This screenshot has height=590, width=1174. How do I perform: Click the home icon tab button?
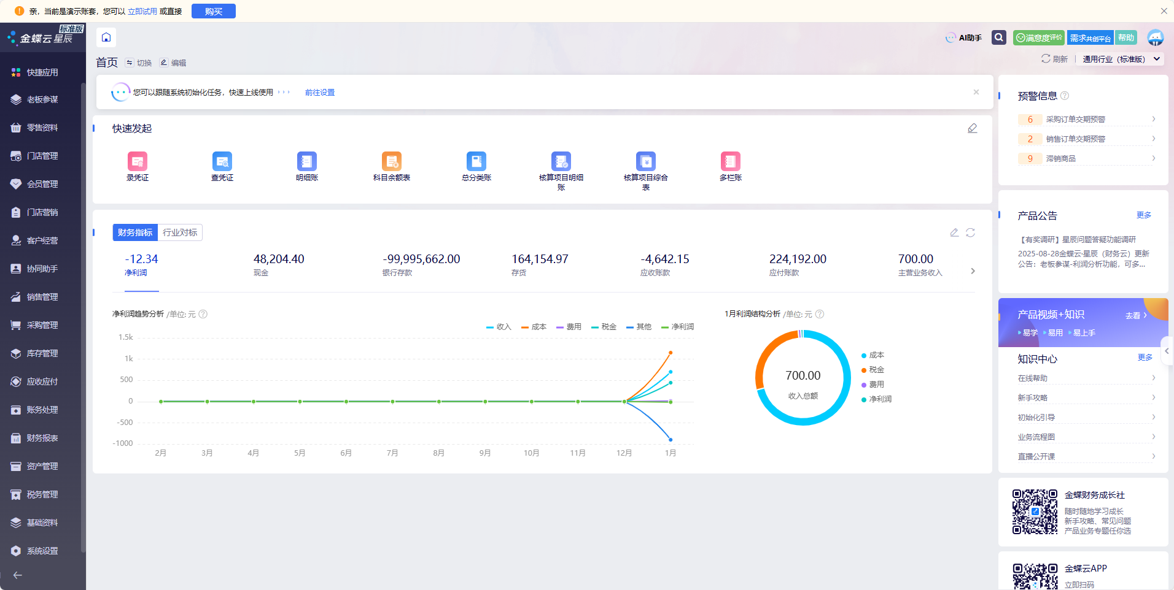tap(106, 37)
